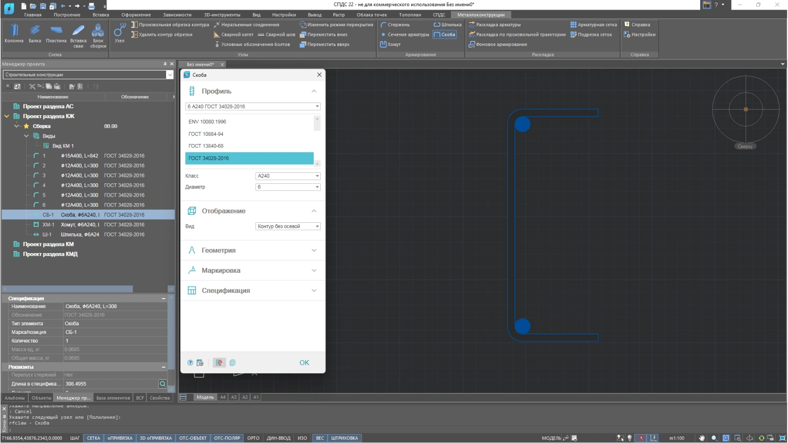Toggle ОРТО mode in status bar

(253, 438)
